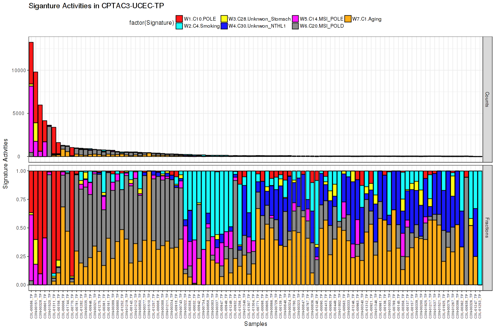This screenshot has height=330, width=495.
Task: Click the 10000 tick label on Counts axis
Action: [x=18, y=70]
